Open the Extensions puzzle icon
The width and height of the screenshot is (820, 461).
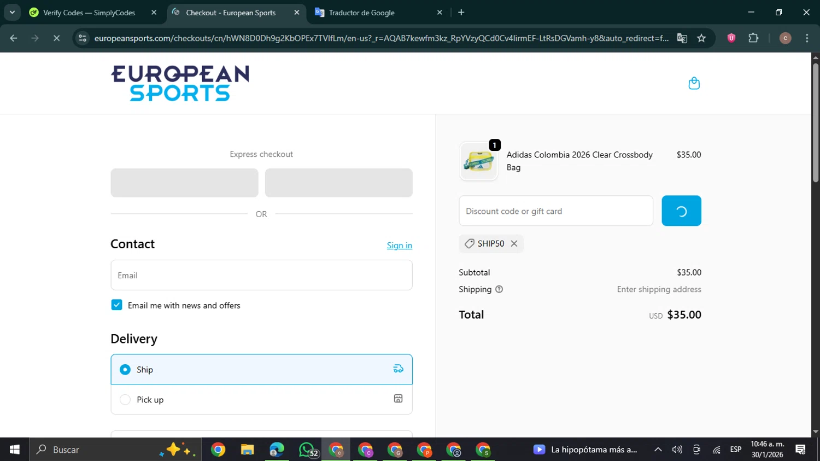point(753,38)
